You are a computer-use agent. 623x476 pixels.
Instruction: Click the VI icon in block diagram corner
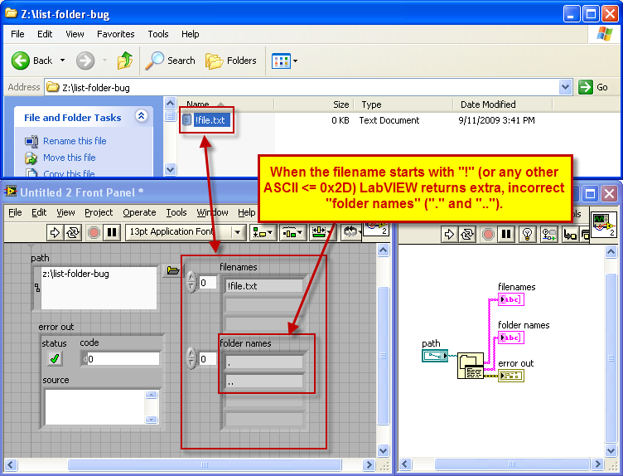(603, 223)
